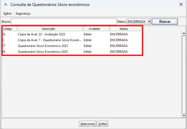This screenshot has height=129, width=187.
Task: Click ENCERRADA cell in Questionário 2023 row
Action: [125, 46]
